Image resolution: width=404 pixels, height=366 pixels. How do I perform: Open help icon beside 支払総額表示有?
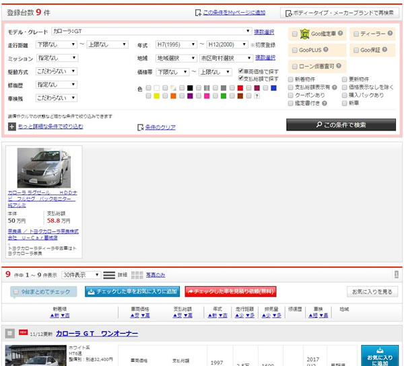335,87
